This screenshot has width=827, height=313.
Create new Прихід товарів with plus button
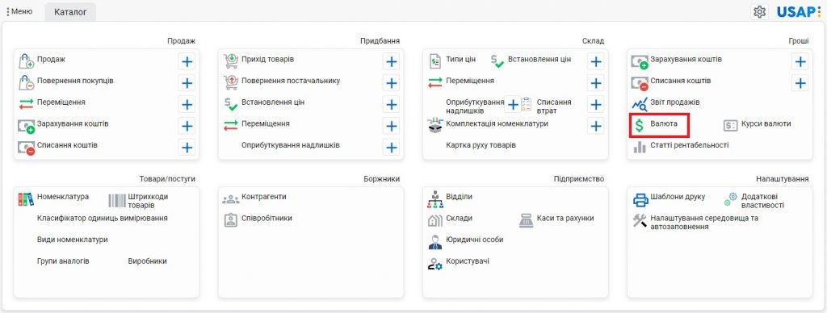pos(391,62)
